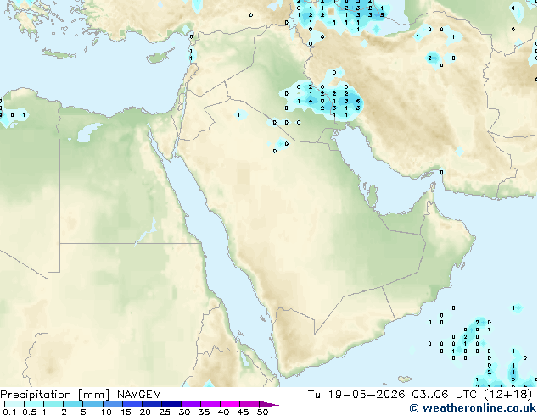The height and width of the screenshot is (415, 538).
Task: Select the 25–30 mm dark navy swatch
Action: 171,404
